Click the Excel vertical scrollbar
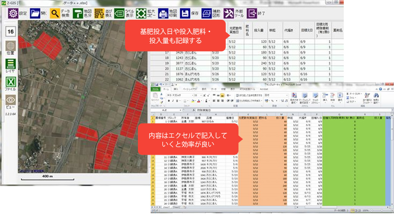 393,160
